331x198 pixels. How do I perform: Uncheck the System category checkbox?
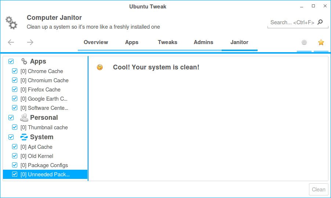[x=11, y=137]
